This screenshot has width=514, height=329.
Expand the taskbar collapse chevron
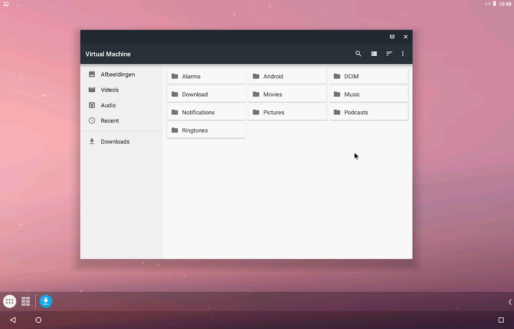tap(510, 302)
